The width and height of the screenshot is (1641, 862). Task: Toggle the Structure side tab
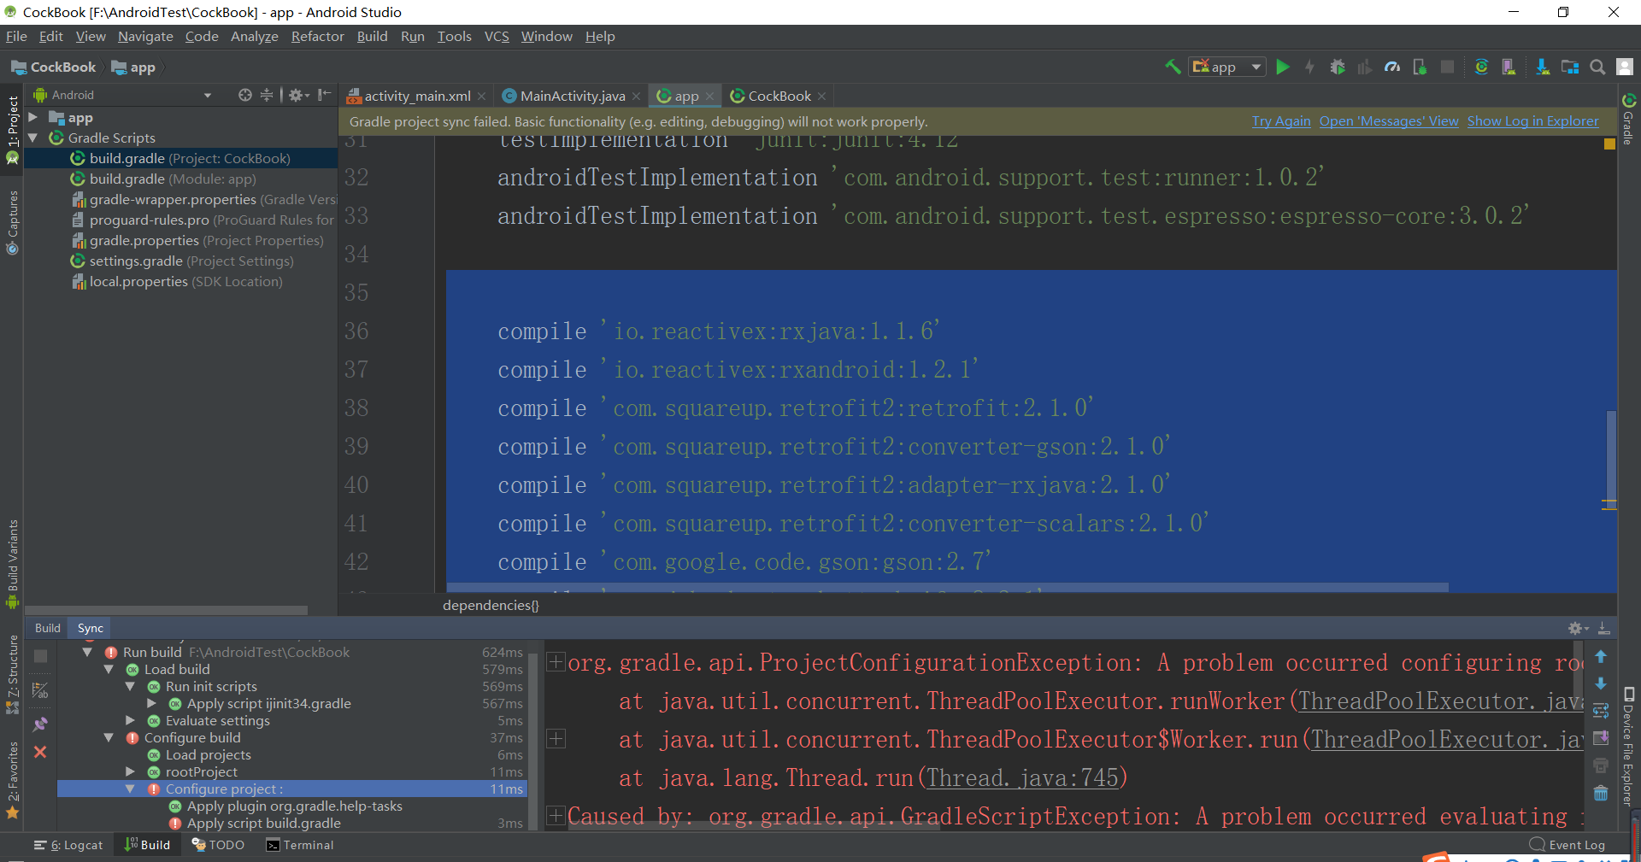12,675
